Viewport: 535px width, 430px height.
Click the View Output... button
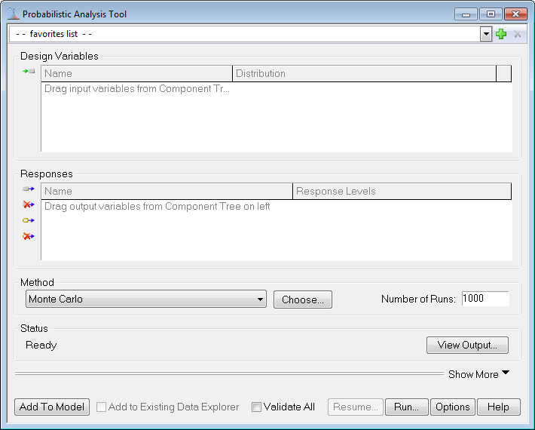[x=467, y=346]
